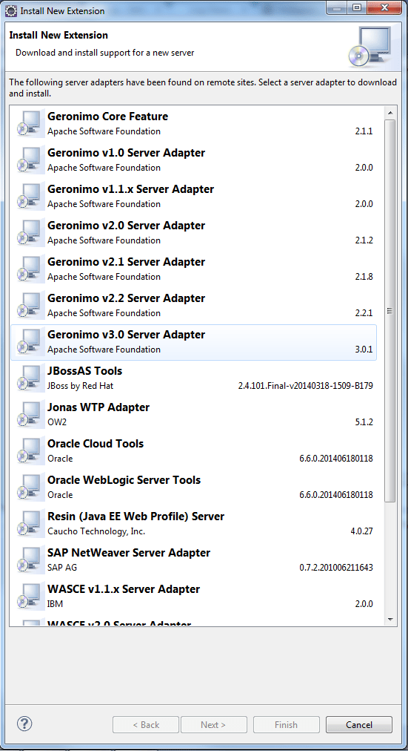Click the 'IBM' vendor text
Viewport: 408px width, 751px height.
click(x=55, y=605)
